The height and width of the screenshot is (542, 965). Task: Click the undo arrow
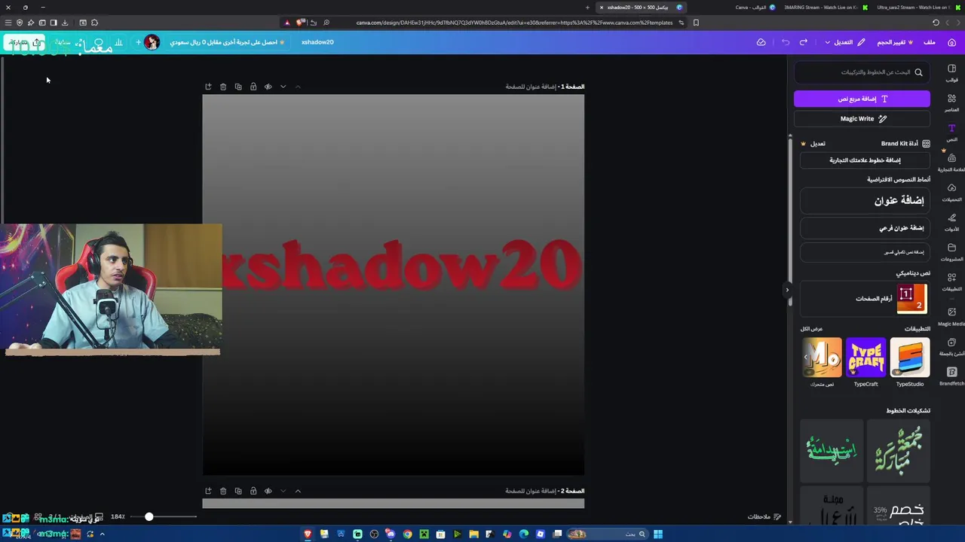(x=786, y=42)
